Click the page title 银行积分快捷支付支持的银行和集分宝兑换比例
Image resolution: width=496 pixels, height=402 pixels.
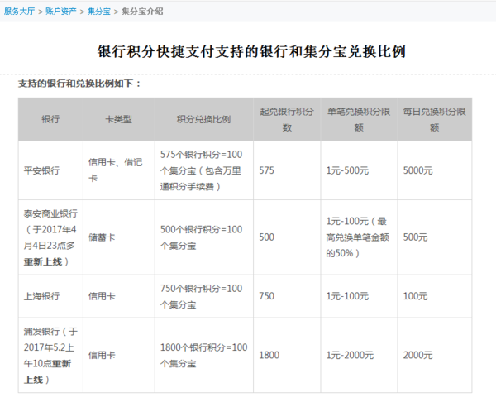(x=251, y=51)
